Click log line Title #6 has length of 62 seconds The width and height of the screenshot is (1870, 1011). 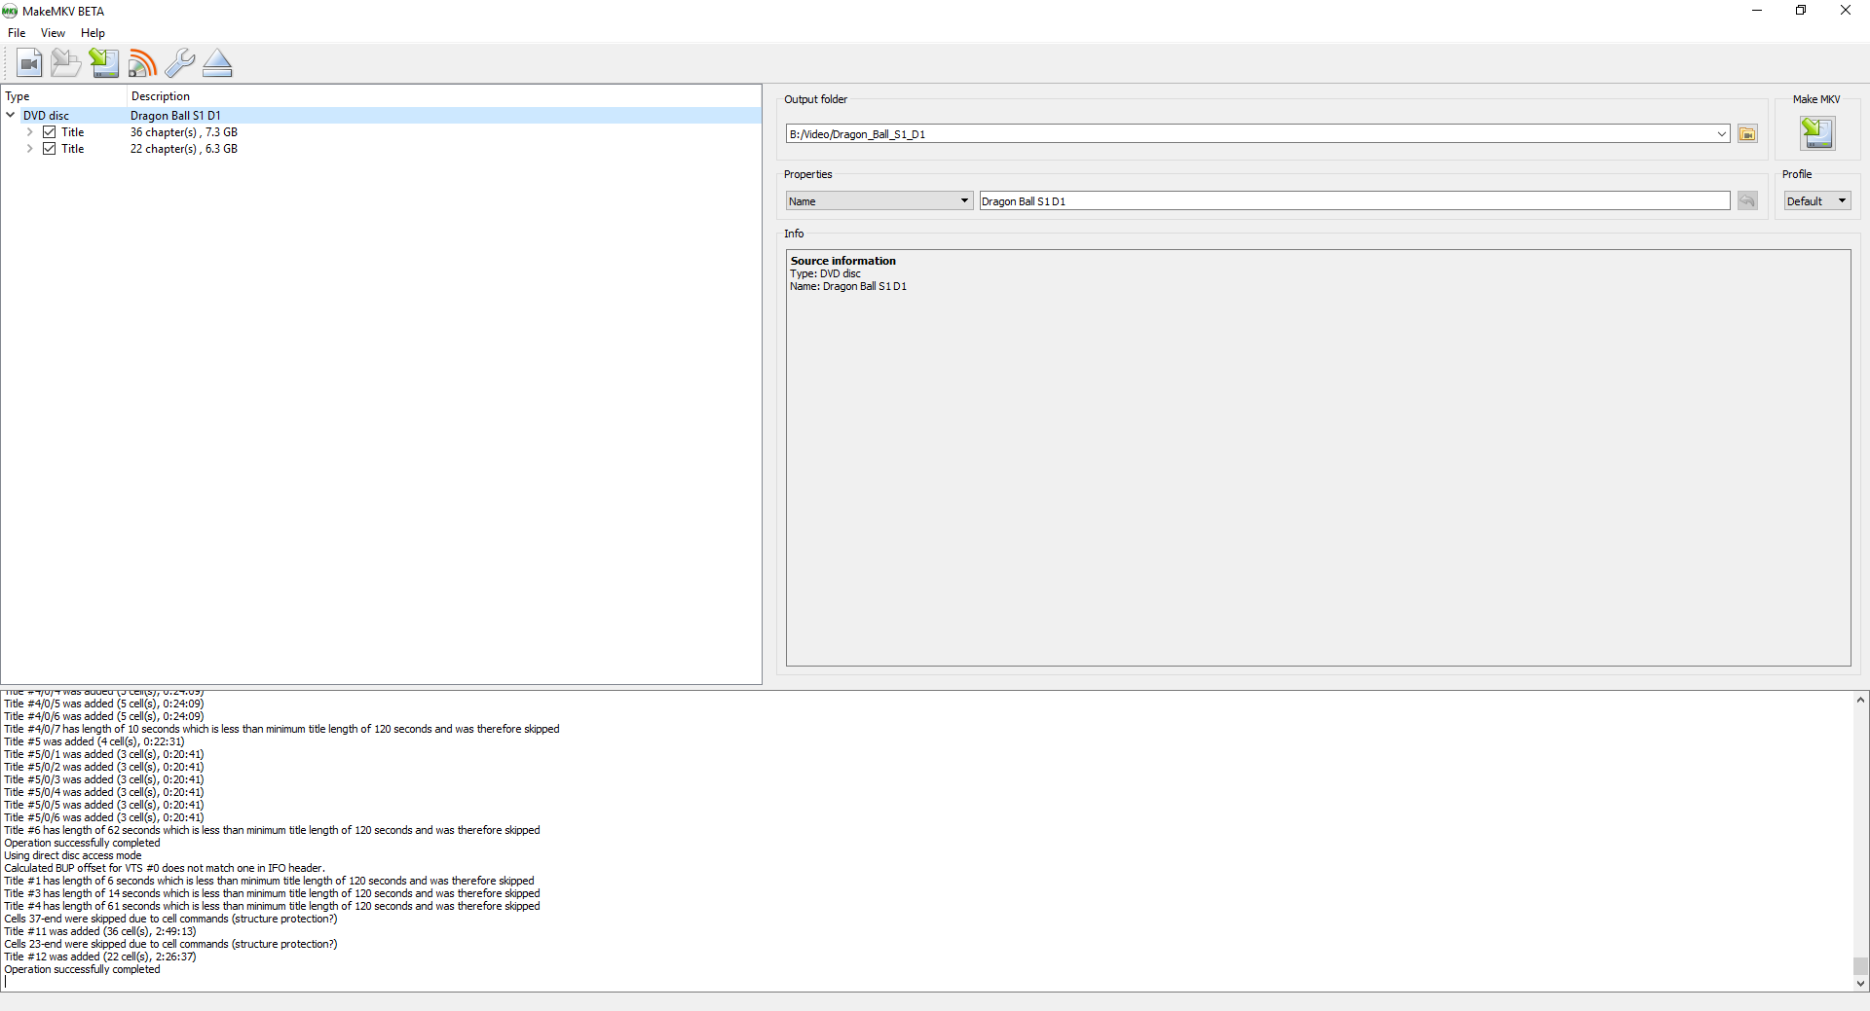tap(272, 830)
